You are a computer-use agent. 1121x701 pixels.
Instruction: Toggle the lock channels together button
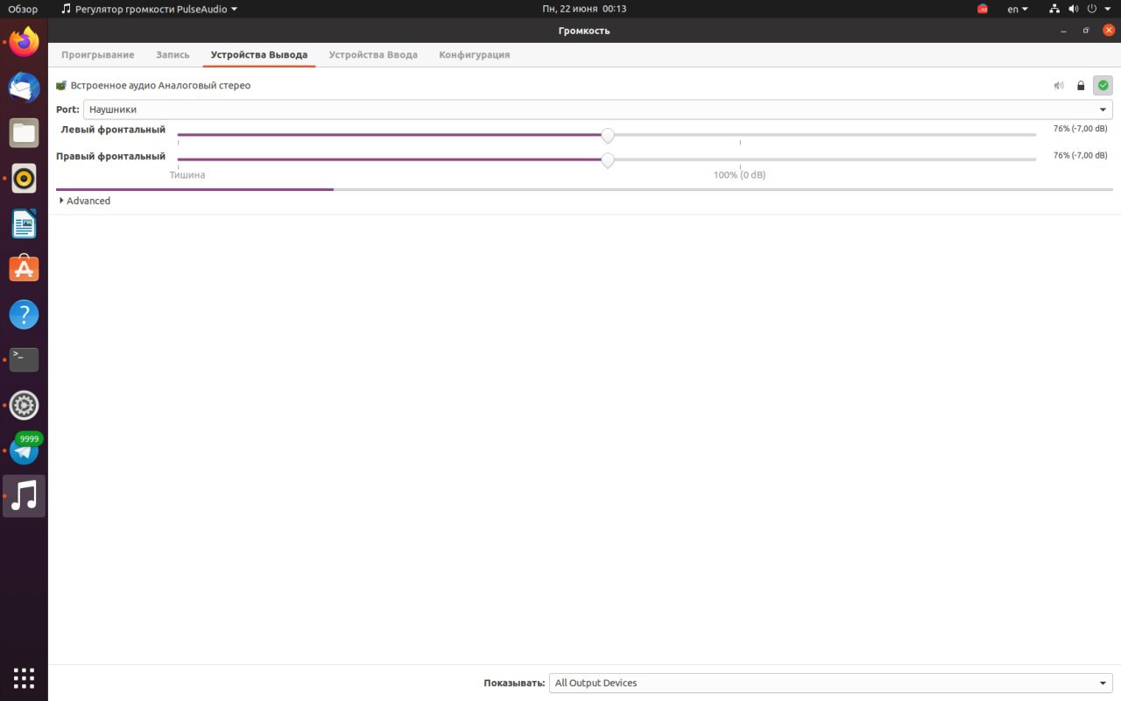point(1081,86)
